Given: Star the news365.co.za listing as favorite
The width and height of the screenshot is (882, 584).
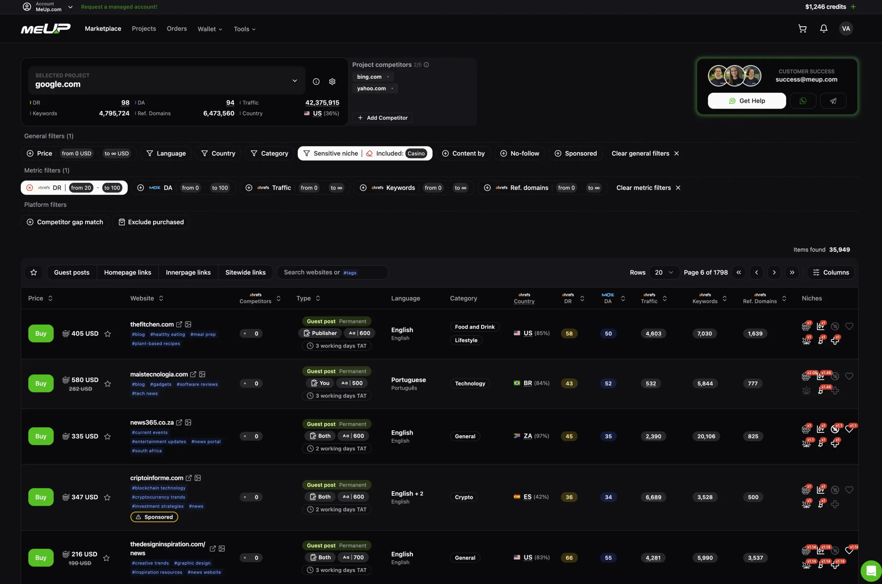Looking at the screenshot, I should click(107, 437).
